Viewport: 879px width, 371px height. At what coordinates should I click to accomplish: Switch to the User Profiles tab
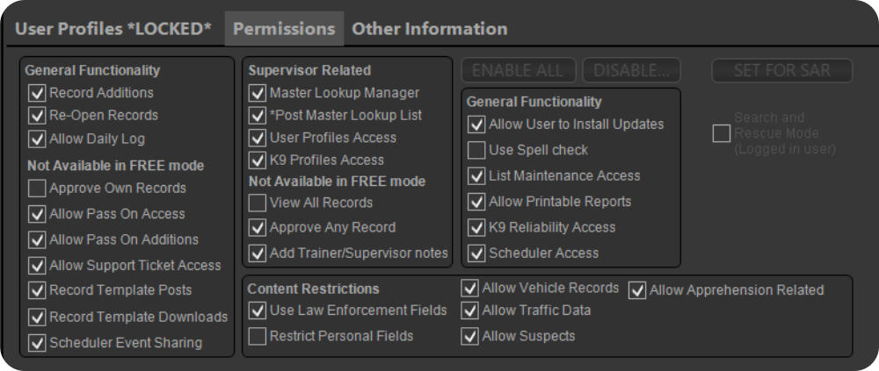tap(113, 29)
